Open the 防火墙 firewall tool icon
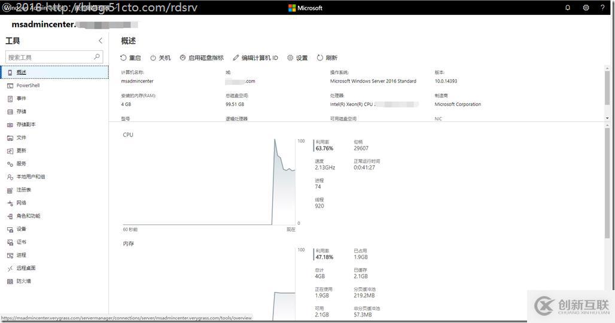615x323 pixels. pos(10,282)
